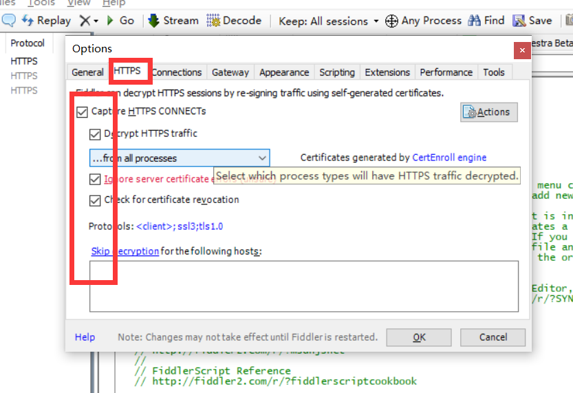
Task: Click the Protocol column header
Action: point(28,43)
